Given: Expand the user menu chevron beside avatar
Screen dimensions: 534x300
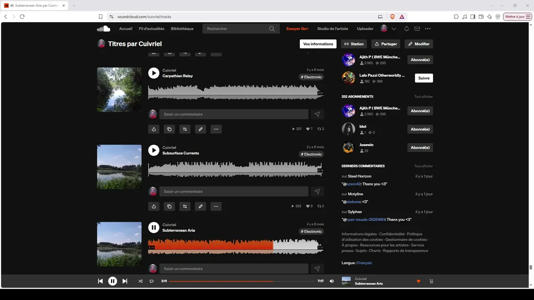Looking at the screenshot, I should click(x=394, y=29).
